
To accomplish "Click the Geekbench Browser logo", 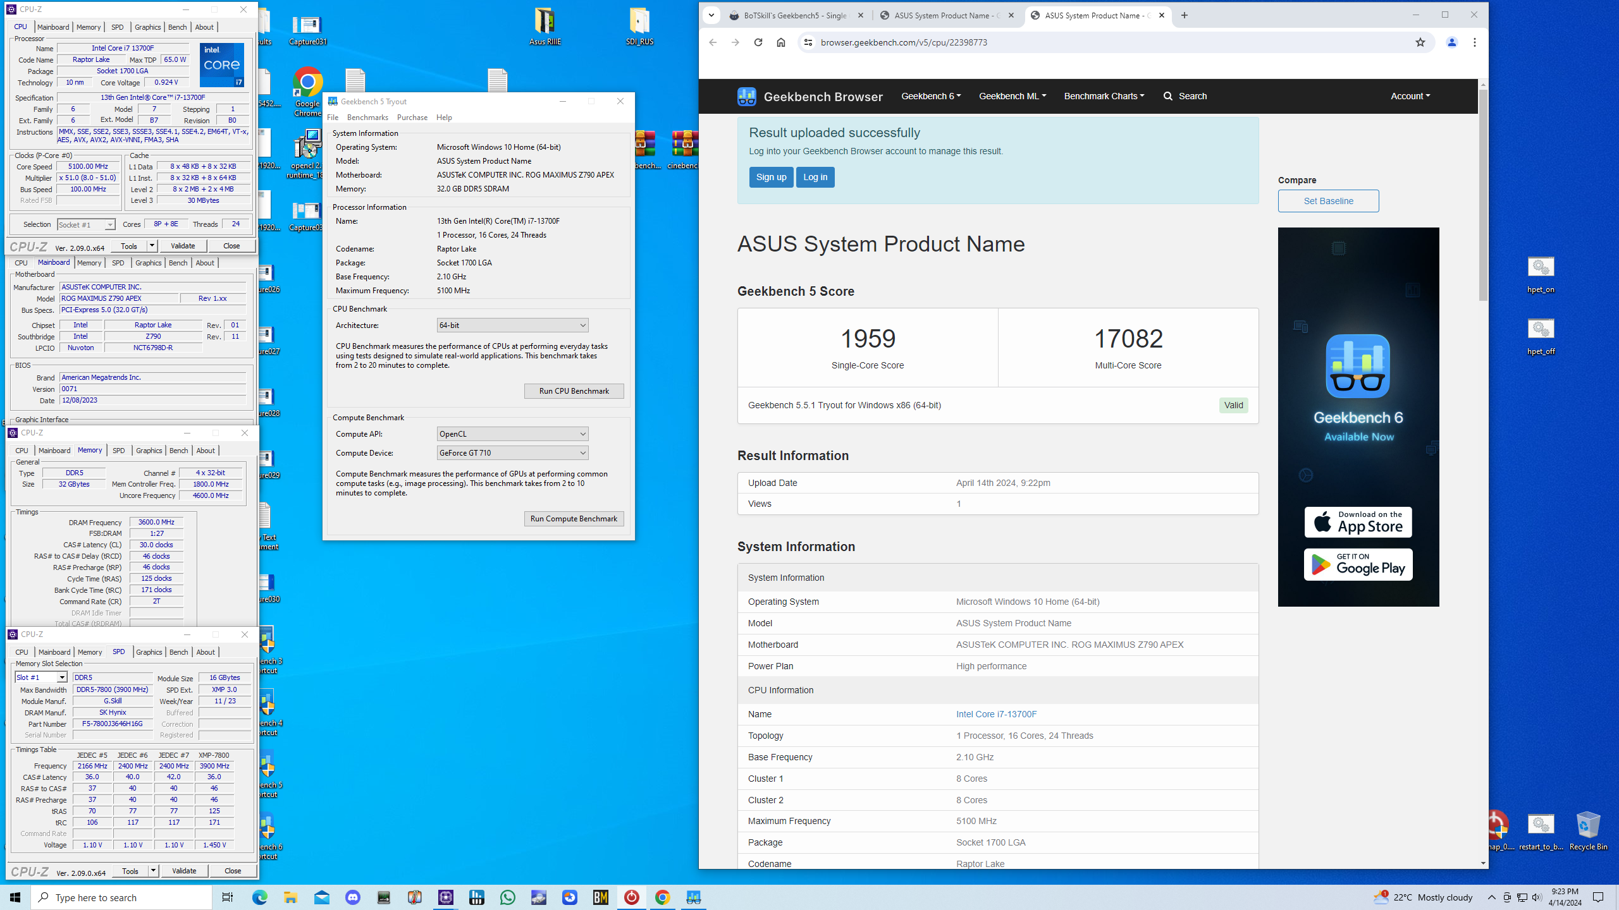I will point(809,96).
